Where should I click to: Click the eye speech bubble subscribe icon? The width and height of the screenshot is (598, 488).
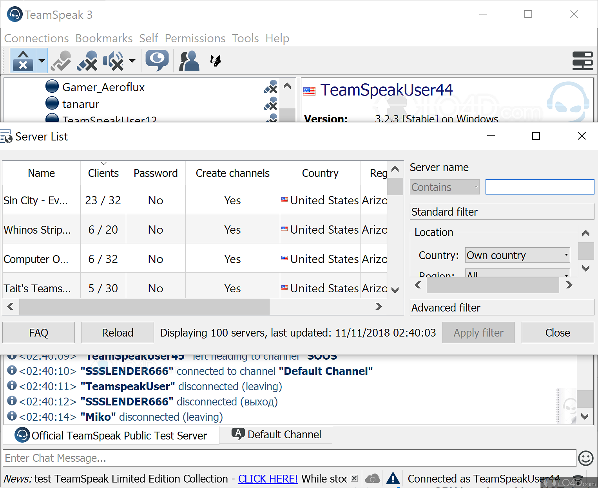[157, 60]
